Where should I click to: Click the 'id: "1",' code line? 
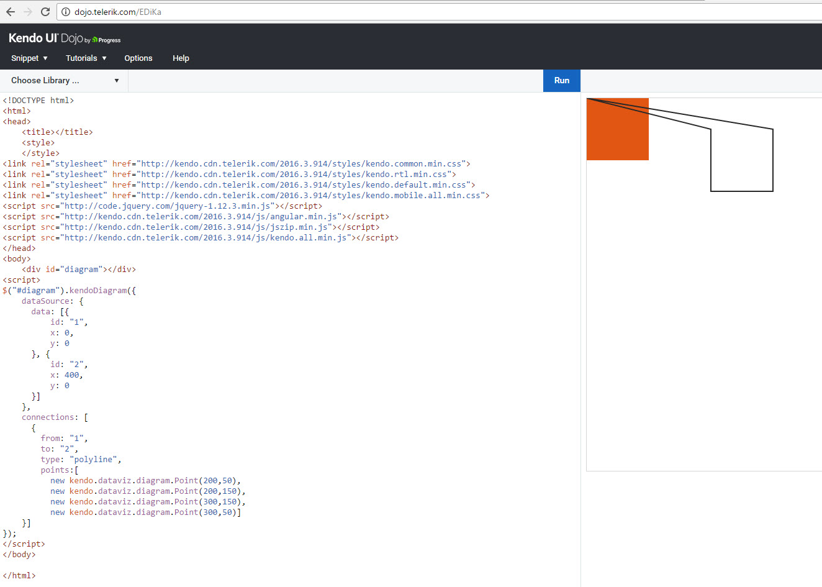(69, 322)
